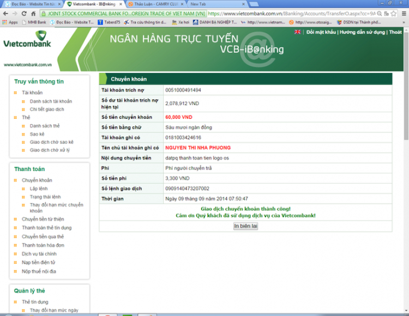Open www.vietcombank.com.vn link under the logo
The image size is (409, 316).
(28, 65)
